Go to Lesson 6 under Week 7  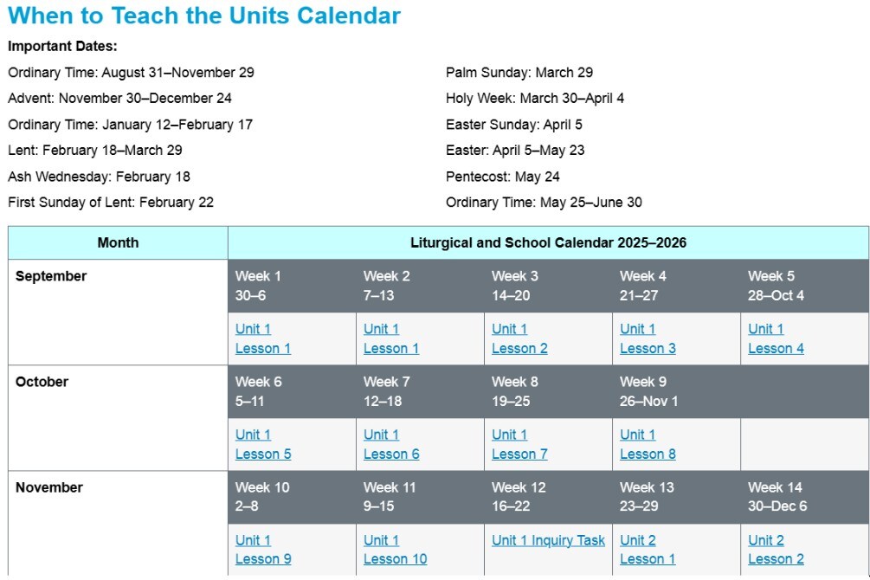pos(391,454)
